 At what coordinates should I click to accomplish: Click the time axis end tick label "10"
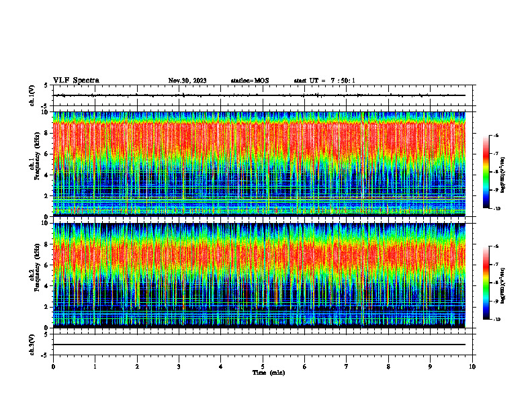[x=472, y=367]
